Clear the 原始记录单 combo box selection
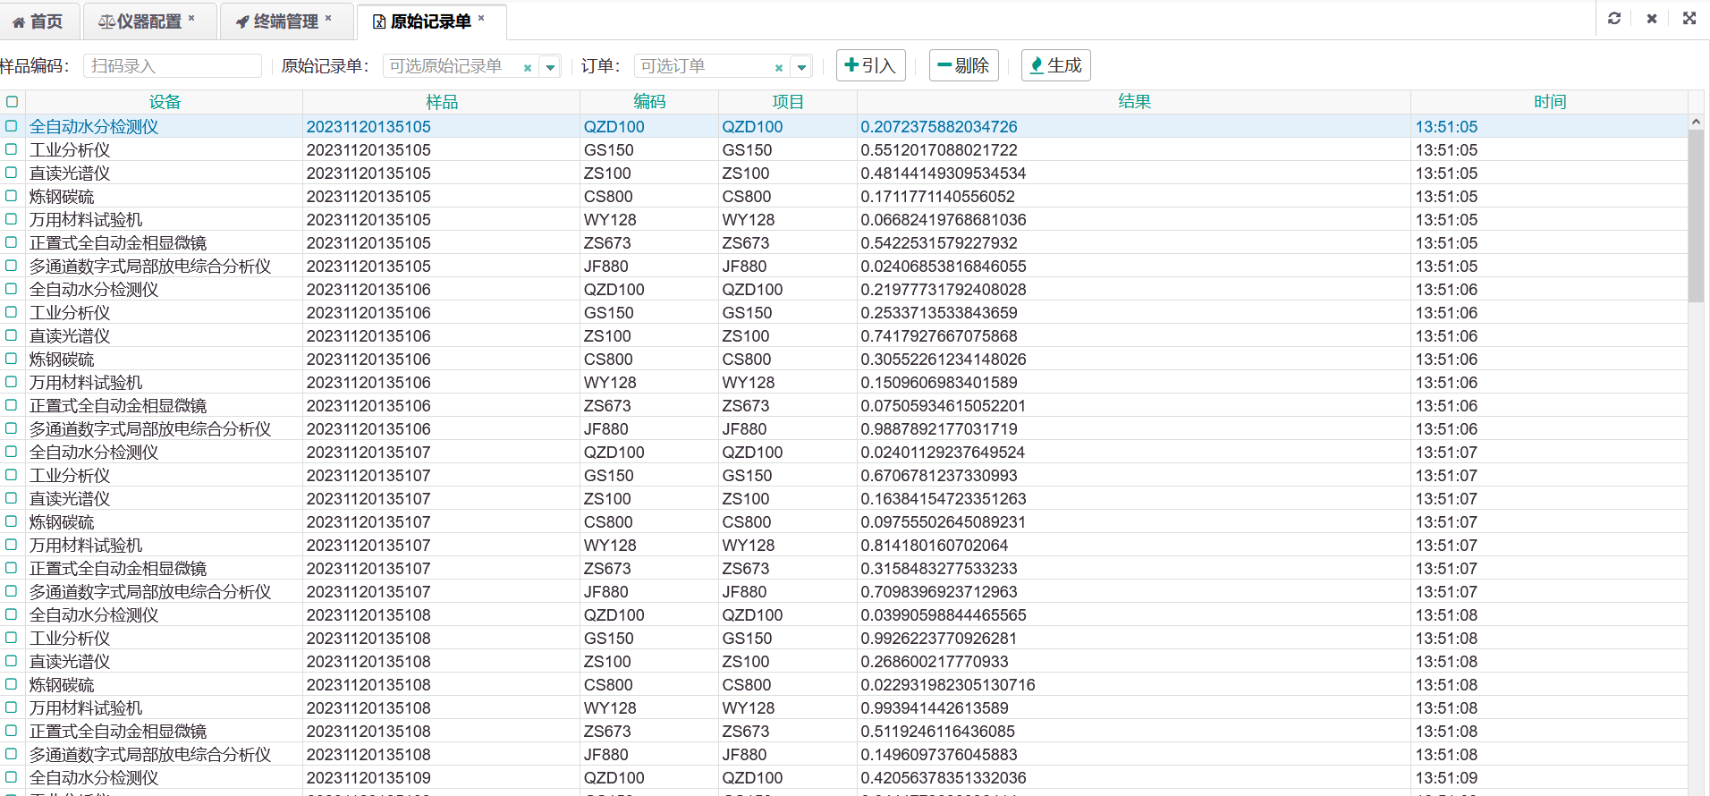The image size is (1710, 796). tap(528, 67)
